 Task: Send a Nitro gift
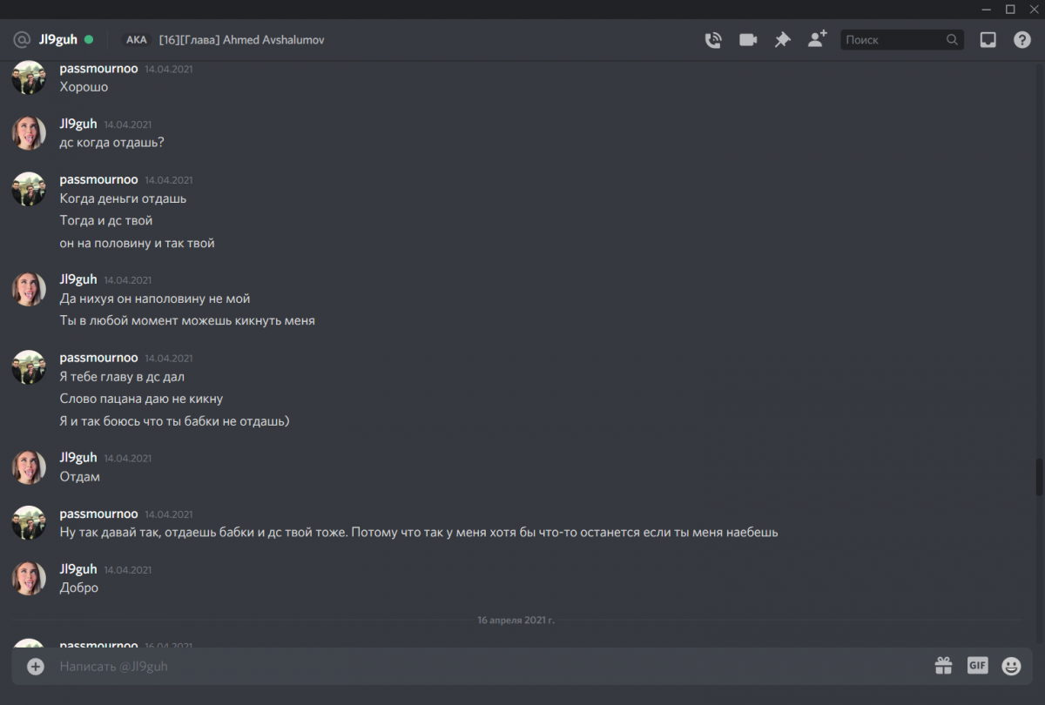click(943, 666)
